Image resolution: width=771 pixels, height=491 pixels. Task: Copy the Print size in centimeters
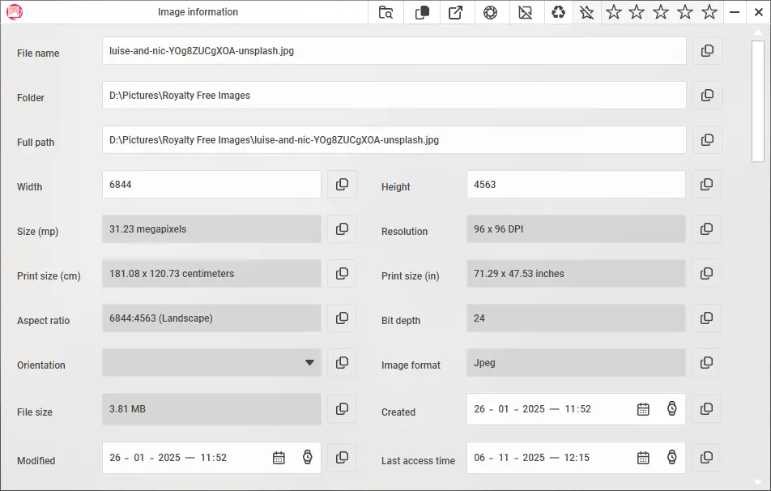(x=342, y=273)
